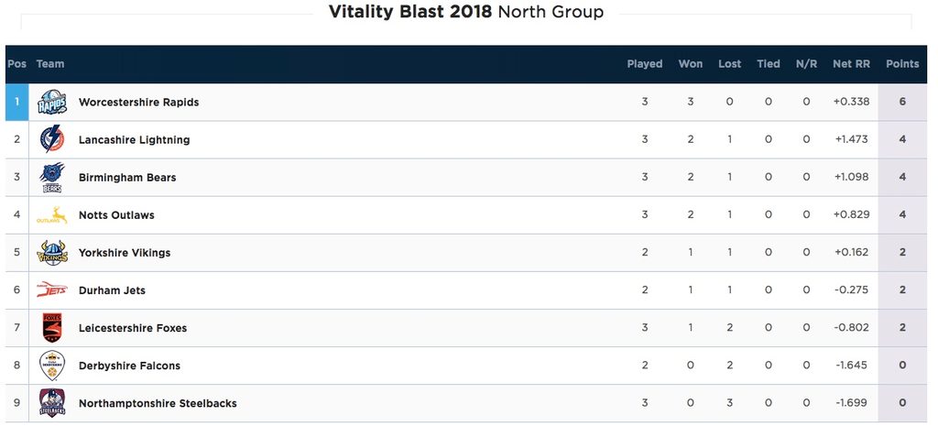Viewport: 938px width, 437px height.
Task: Click the Birmingham Bears logo
Action: pyautogui.click(x=52, y=177)
